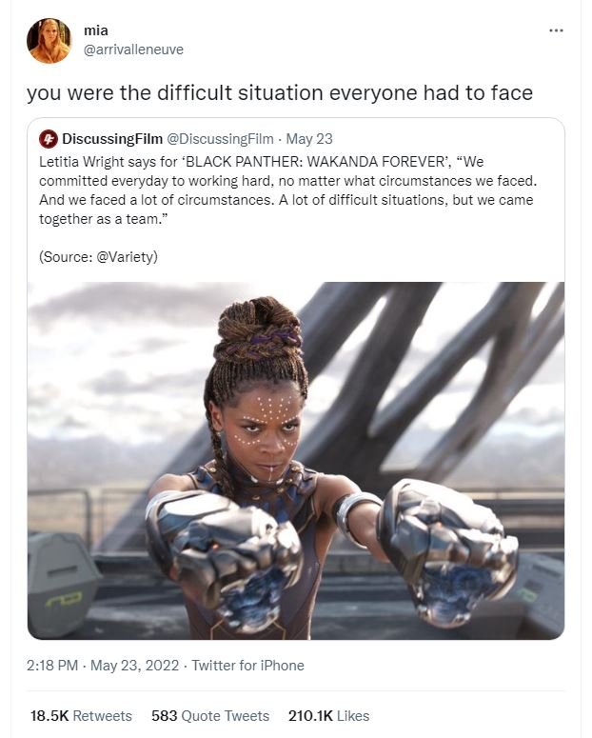592x738 pixels.
Task: Click the Twitter for iPhone source label
Action: 248,666
